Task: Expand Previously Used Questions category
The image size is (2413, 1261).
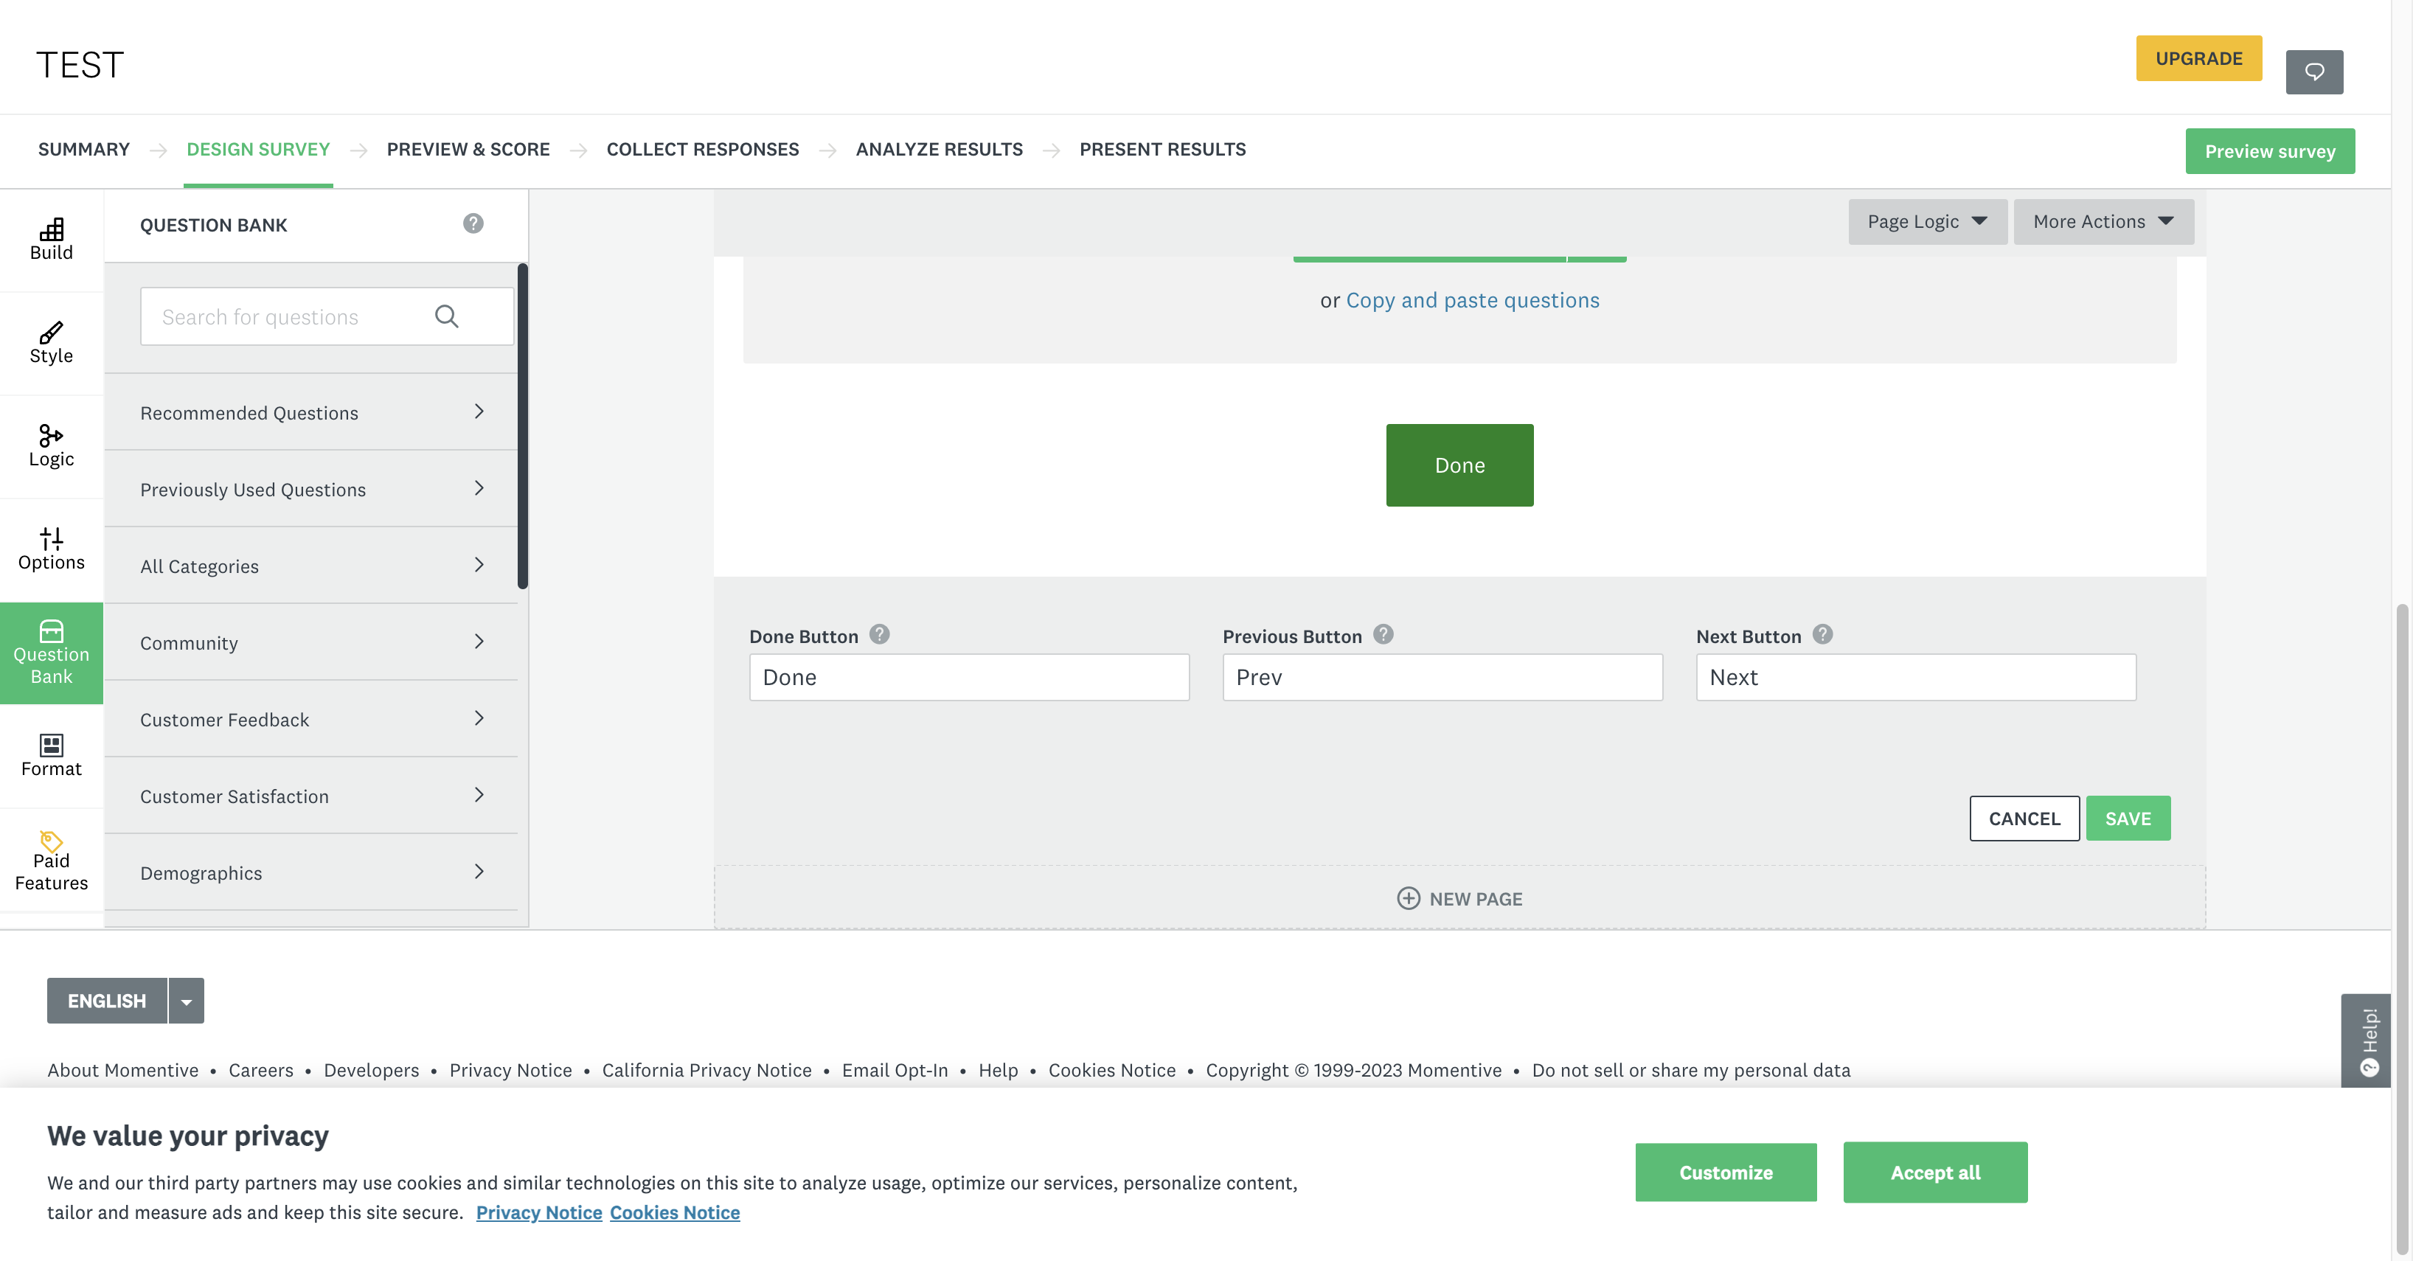Action: (x=311, y=489)
